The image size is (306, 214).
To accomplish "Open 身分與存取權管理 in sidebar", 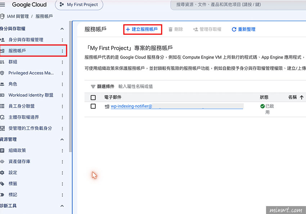I will click(26, 40).
